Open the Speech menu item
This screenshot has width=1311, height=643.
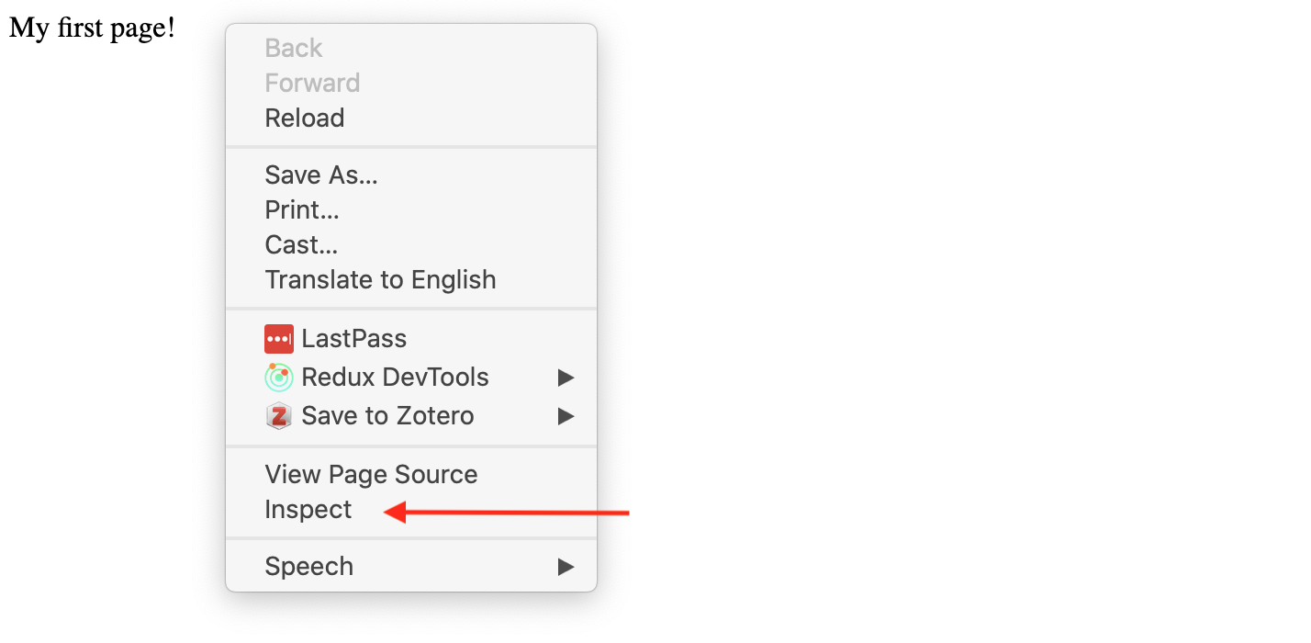point(309,567)
